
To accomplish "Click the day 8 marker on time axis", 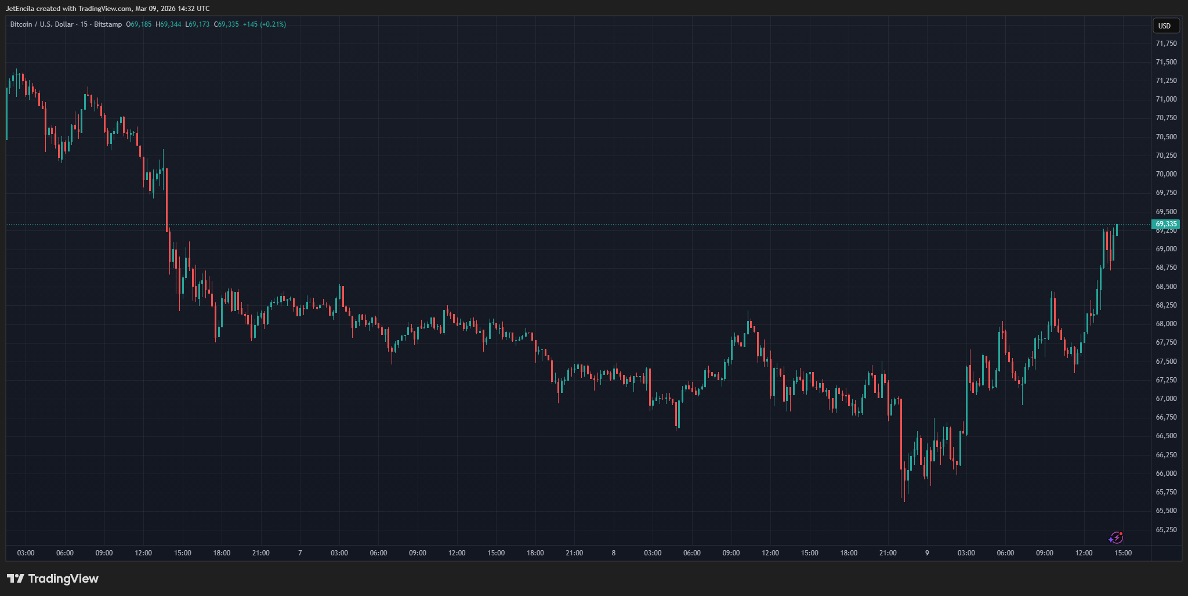I will tap(613, 553).
